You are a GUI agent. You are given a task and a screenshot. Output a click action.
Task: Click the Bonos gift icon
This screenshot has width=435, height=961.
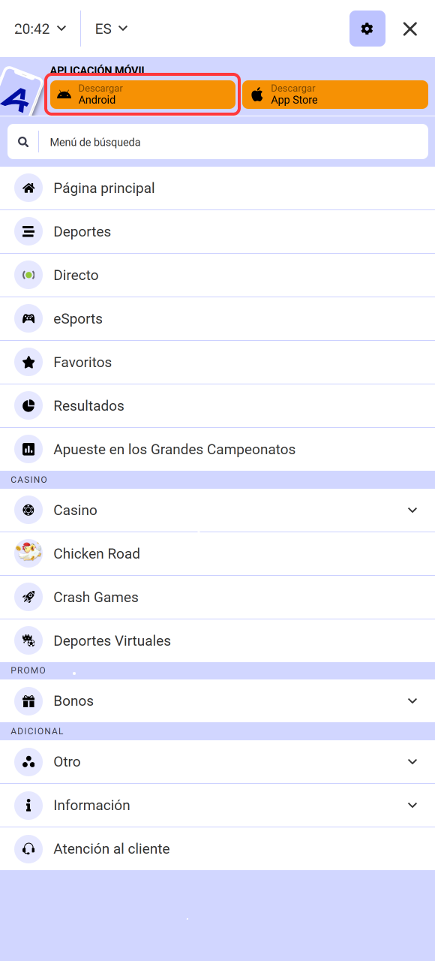(x=28, y=700)
